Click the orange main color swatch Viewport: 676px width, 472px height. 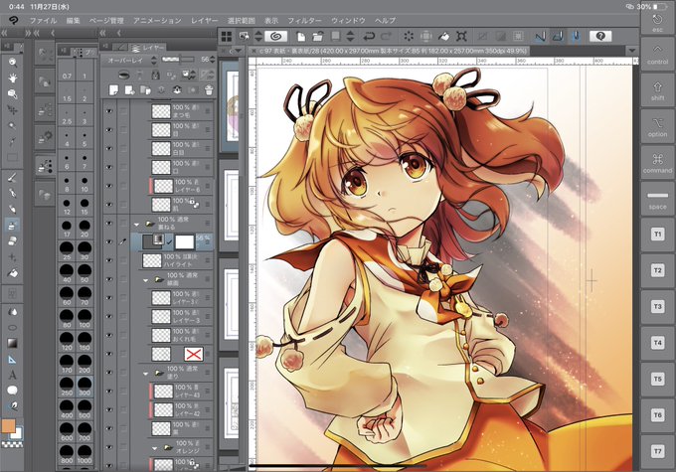(8, 426)
